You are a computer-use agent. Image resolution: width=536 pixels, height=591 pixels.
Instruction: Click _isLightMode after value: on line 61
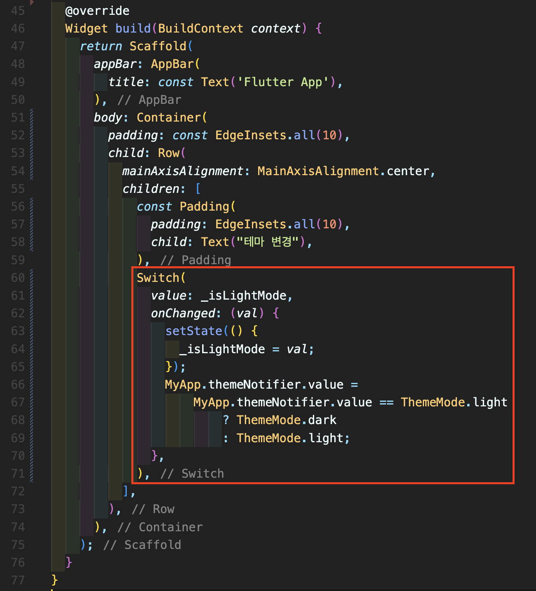click(x=244, y=295)
